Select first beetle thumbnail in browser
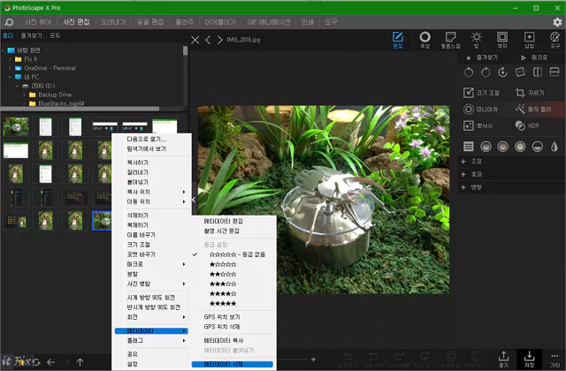The width and height of the screenshot is (566, 371). [x=16, y=126]
